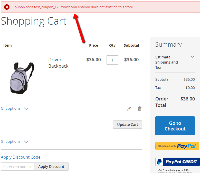Focus the Enter discount code field

(x=17, y=167)
